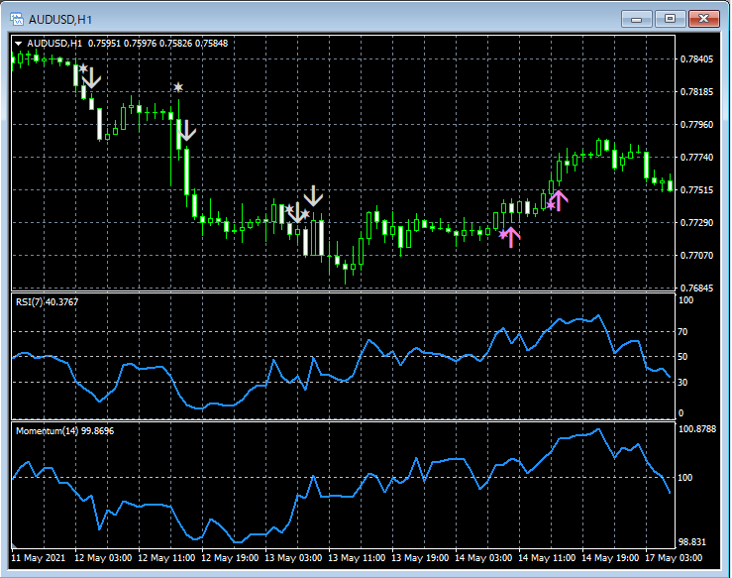Click the AUDUSD,H1 chart window icon

click(x=17, y=19)
